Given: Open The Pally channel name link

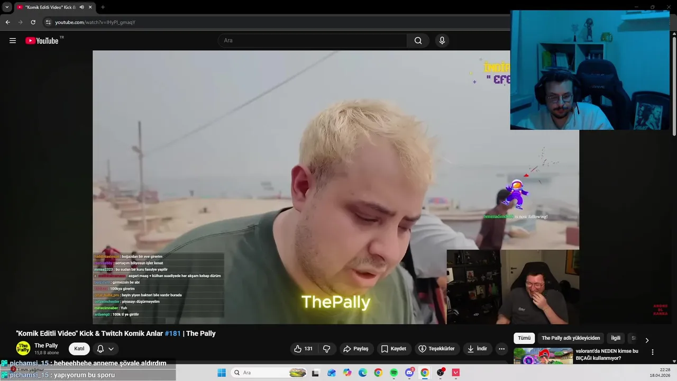Looking at the screenshot, I should coord(46,346).
